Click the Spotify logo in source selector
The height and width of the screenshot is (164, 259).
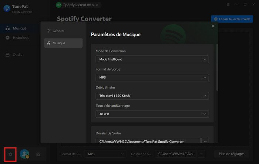[x=58, y=5]
